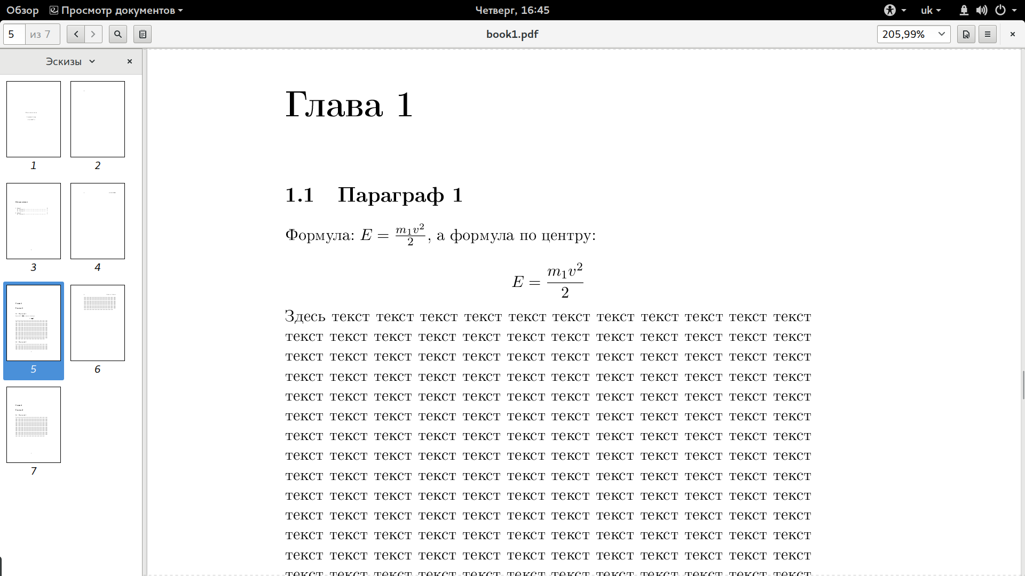Expand the Эскизы sidebar mode dropdown
Image resolution: width=1025 pixels, height=576 pixels.
click(70, 61)
